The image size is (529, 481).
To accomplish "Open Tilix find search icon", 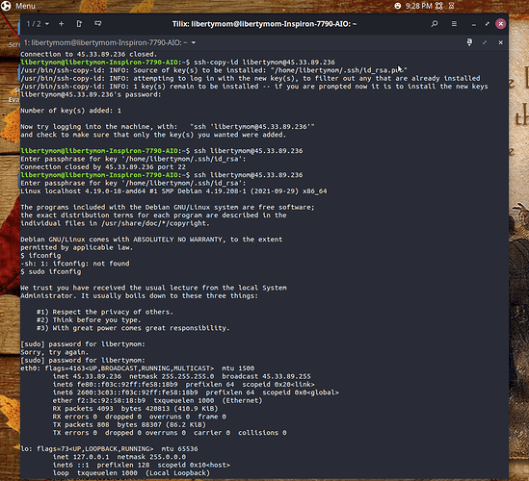I will point(435,24).
